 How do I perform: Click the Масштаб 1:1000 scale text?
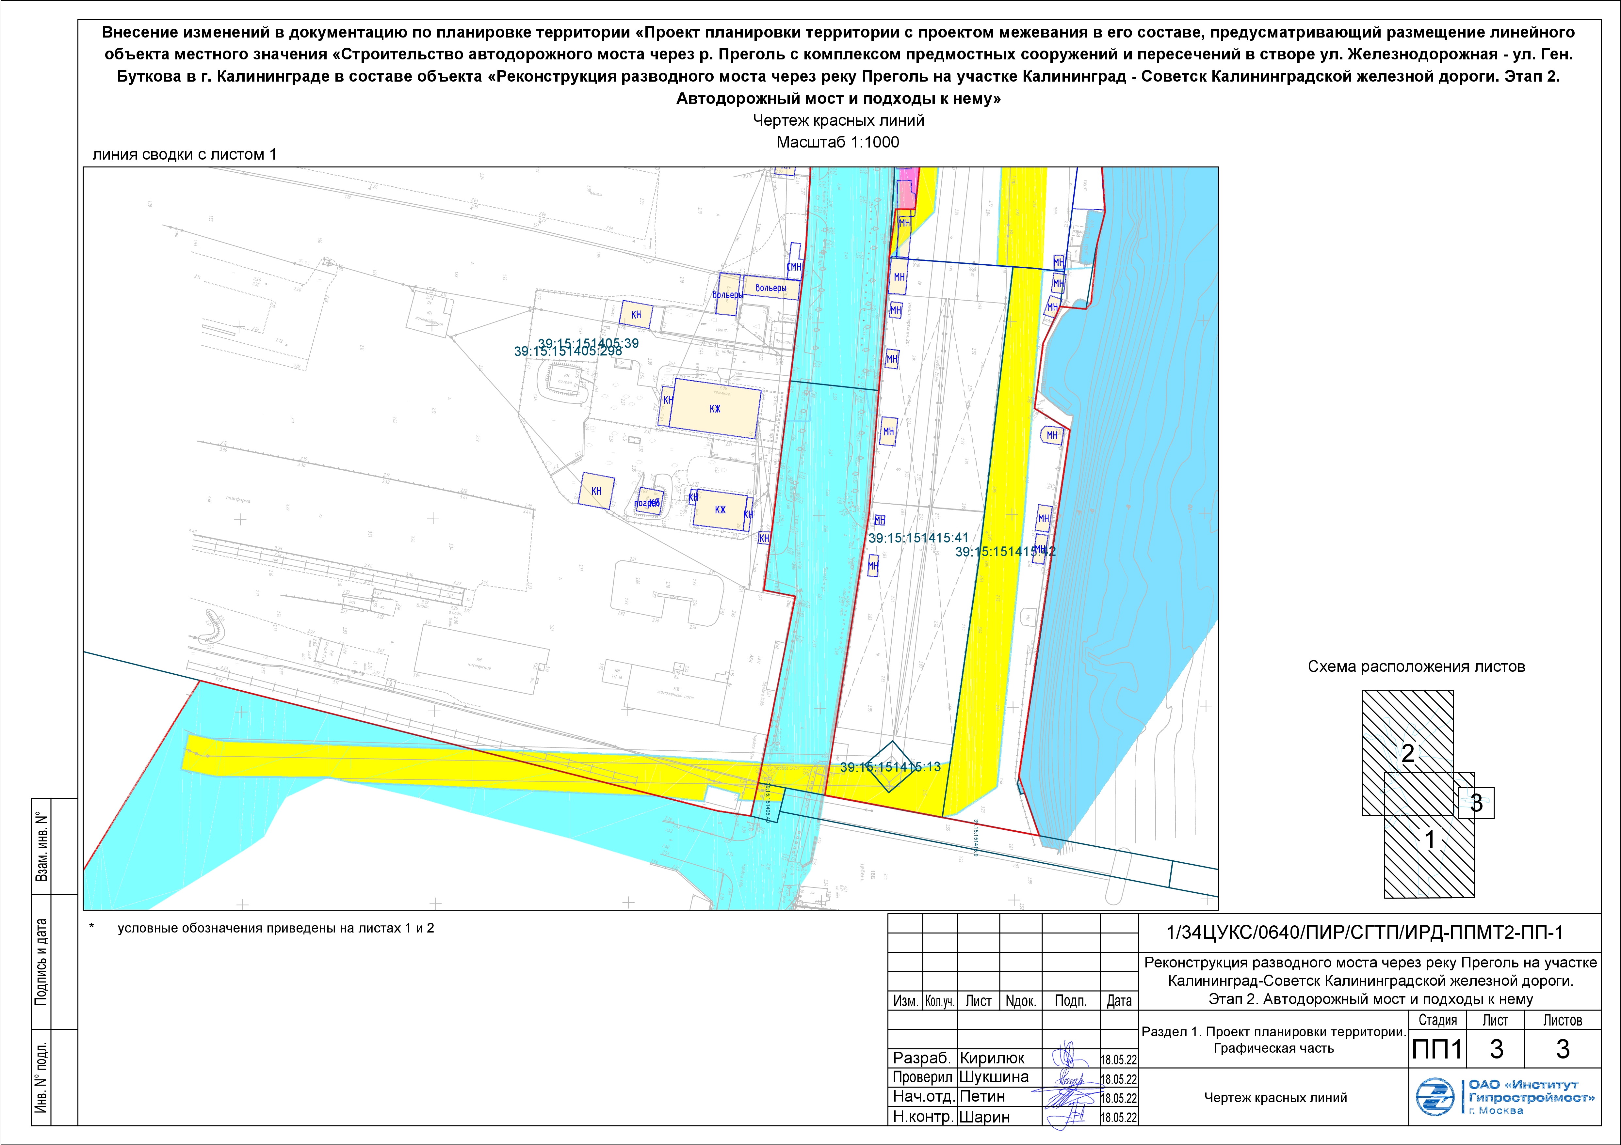(837, 142)
